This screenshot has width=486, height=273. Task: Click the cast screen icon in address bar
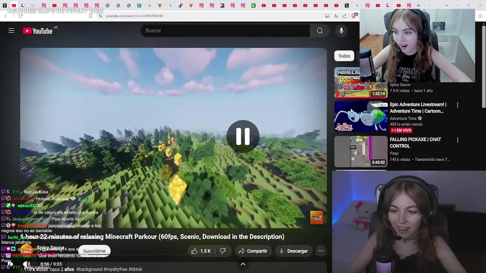(327, 16)
